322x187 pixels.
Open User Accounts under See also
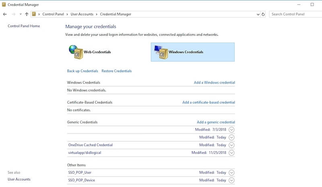point(19,179)
